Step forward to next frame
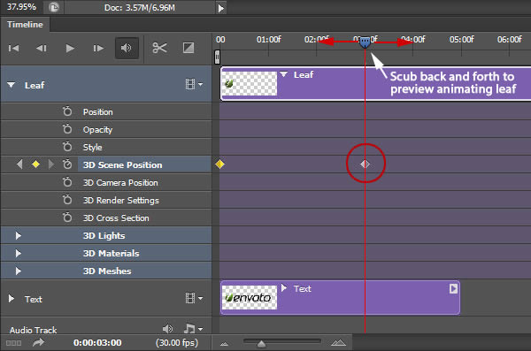This screenshot has height=351, width=531. coord(98,49)
